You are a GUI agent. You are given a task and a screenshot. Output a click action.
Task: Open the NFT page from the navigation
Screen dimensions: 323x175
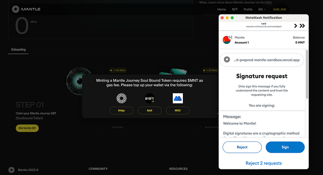tap(235, 9)
